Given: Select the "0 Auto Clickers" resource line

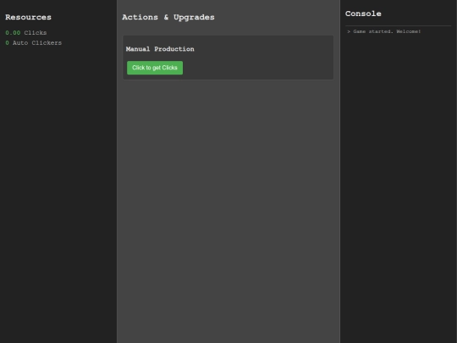Looking at the screenshot, I should point(34,43).
